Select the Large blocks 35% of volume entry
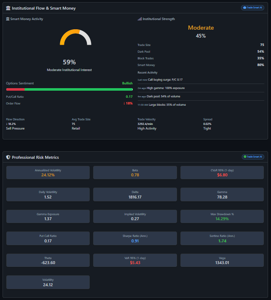 click(x=167, y=104)
